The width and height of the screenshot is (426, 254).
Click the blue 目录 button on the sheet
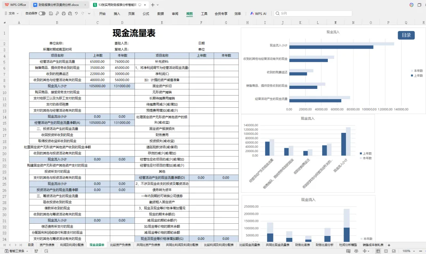point(406,35)
